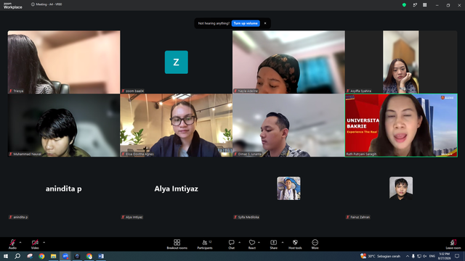The image size is (465, 261).
Task: Select Nayla Adeline's video tile
Action: coord(288,62)
